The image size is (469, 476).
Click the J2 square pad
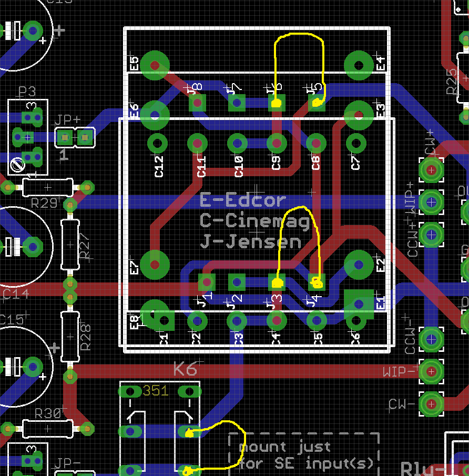[x=237, y=282]
